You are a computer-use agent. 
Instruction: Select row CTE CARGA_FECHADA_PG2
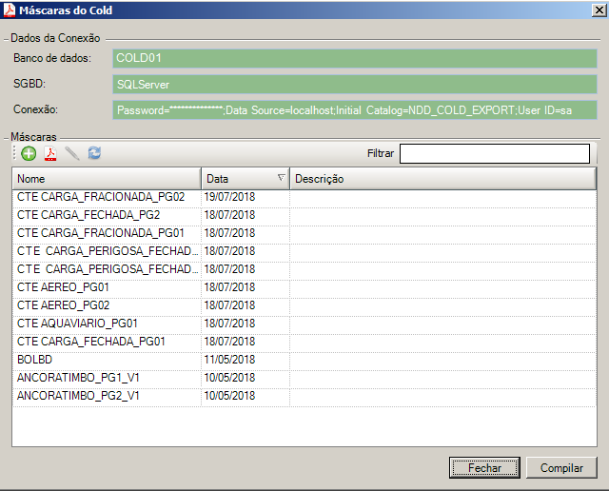304,215
